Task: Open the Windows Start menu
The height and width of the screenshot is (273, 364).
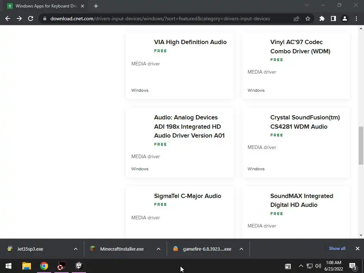Action: [x=9, y=266]
